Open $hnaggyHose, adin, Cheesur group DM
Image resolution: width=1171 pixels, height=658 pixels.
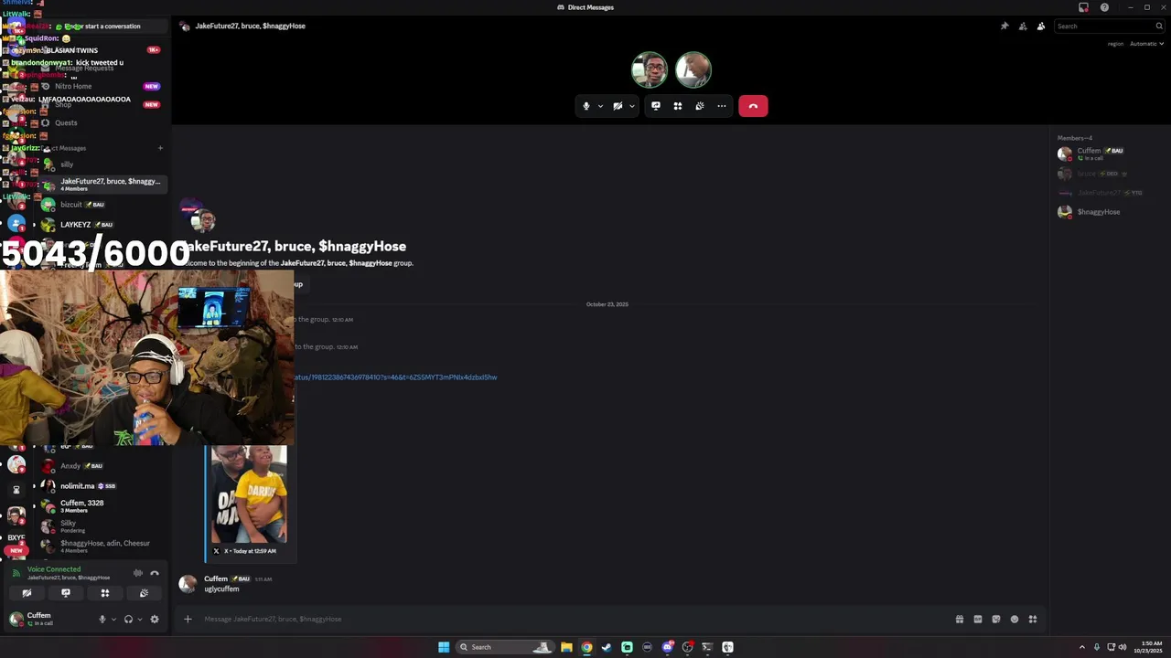pyautogui.click(x=102, y=547)
